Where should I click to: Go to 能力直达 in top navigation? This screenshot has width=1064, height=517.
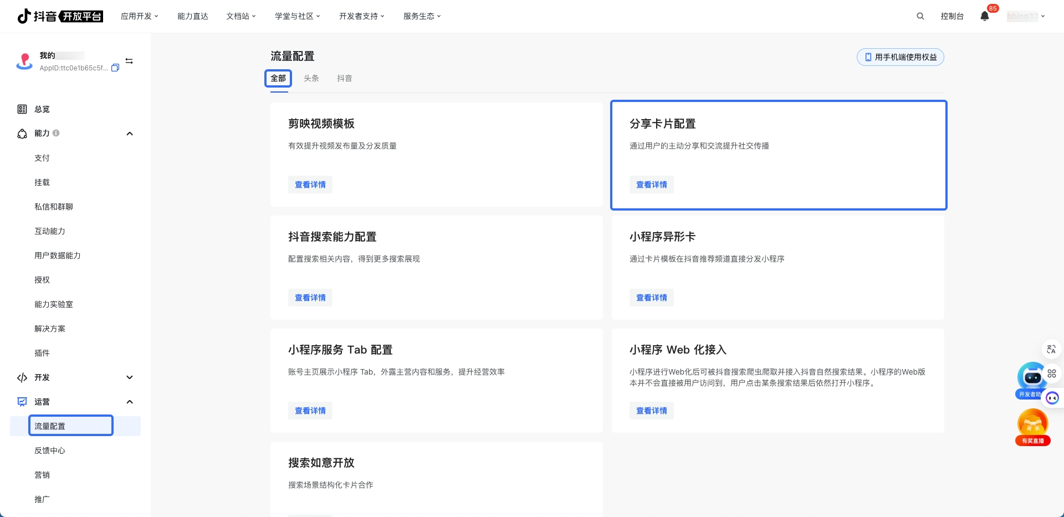pyautogui.click(x=193, y=16)
